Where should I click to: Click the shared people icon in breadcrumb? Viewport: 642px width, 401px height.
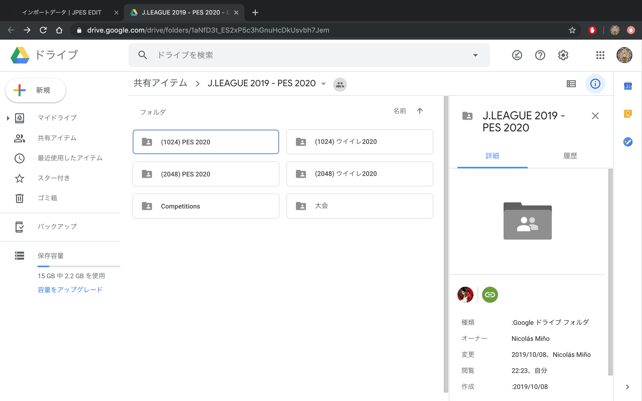pyautogui.click(x=340, y=85)
